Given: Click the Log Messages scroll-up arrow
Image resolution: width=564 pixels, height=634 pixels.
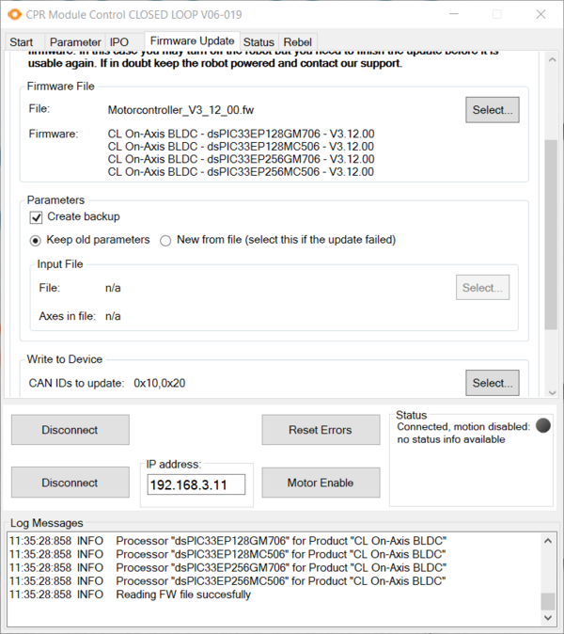Looking at the screenshot, I should pyautogui.click(x=548, y=541).
